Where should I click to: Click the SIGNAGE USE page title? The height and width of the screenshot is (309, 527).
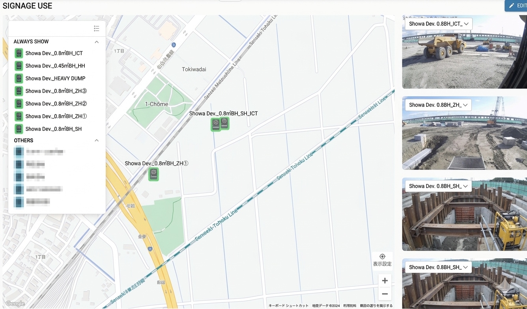[x=27, y=6]
